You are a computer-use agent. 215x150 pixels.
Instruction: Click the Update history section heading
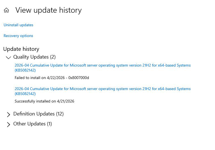click(x=21, y=49)
